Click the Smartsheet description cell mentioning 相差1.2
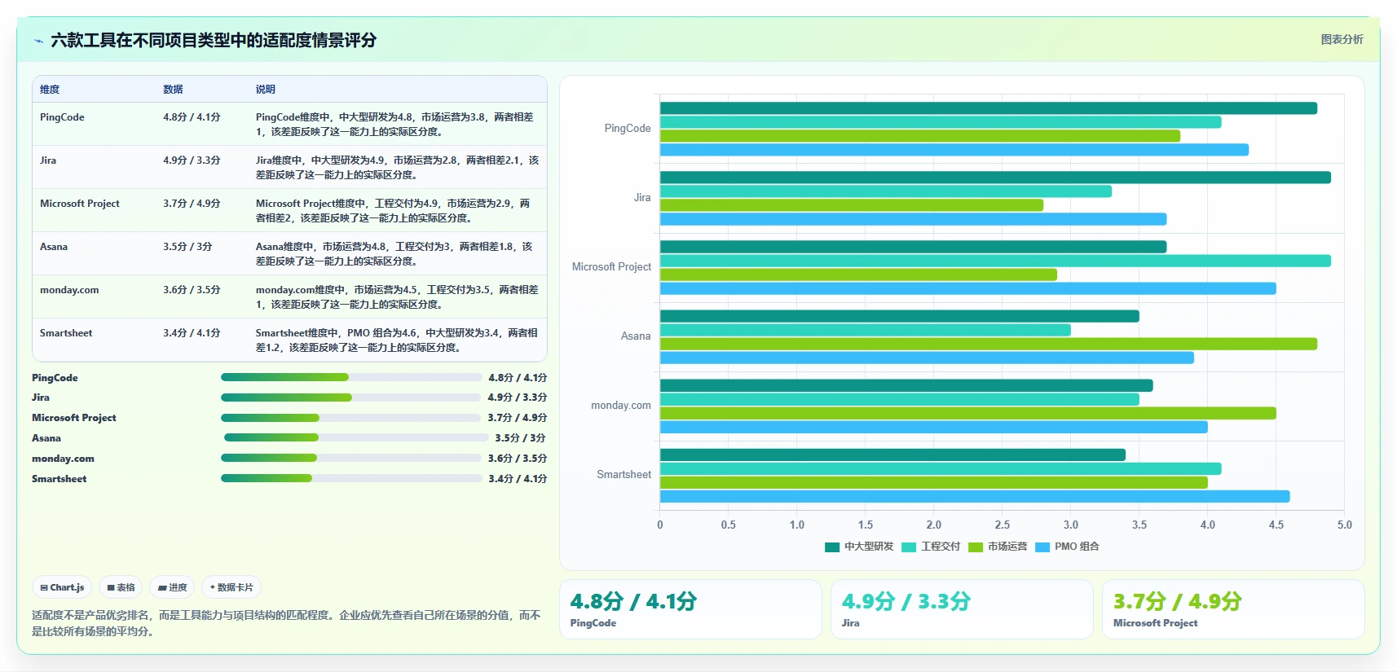The image size is (1397, 672). click(x=397, y=340)
